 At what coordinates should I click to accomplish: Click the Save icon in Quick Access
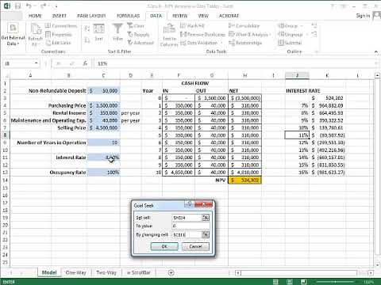point(17,6)
